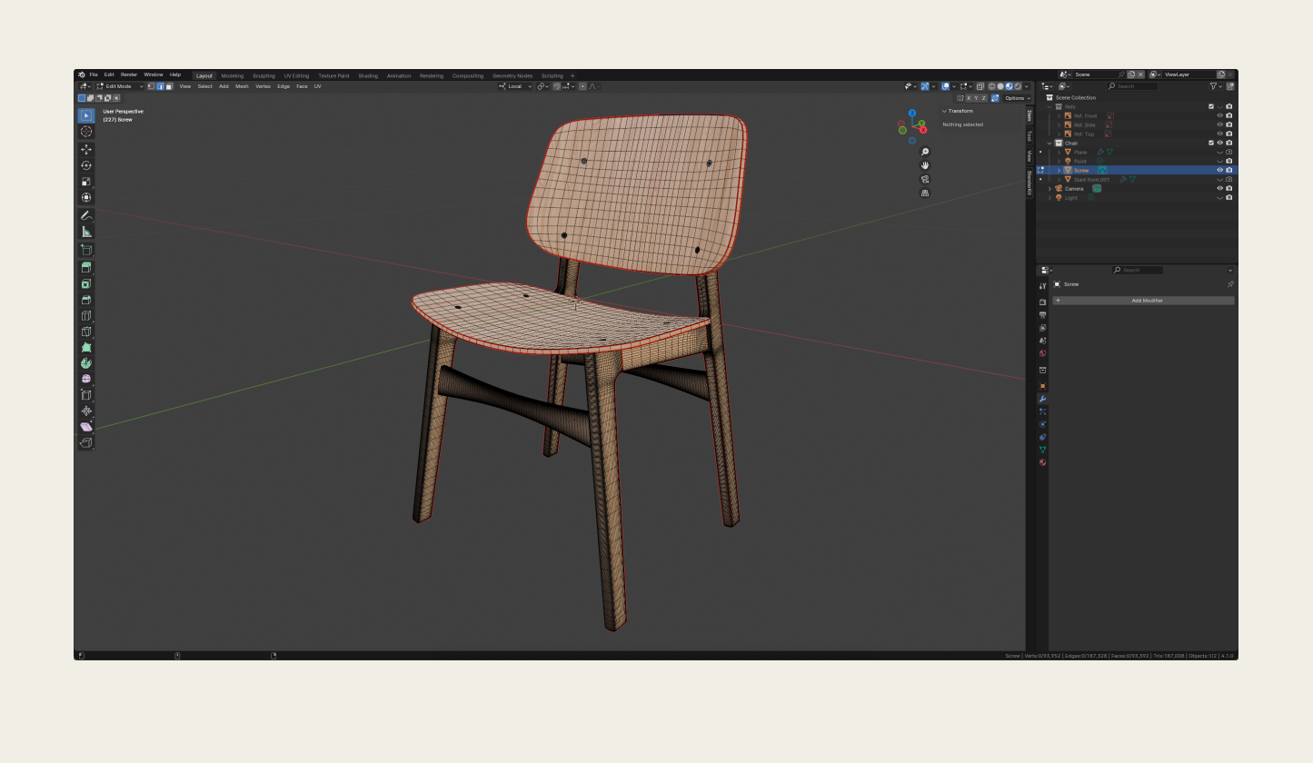Click the pan view hand icon
1313x763 pixels.
pyautogui.click(x=925, y=165)
